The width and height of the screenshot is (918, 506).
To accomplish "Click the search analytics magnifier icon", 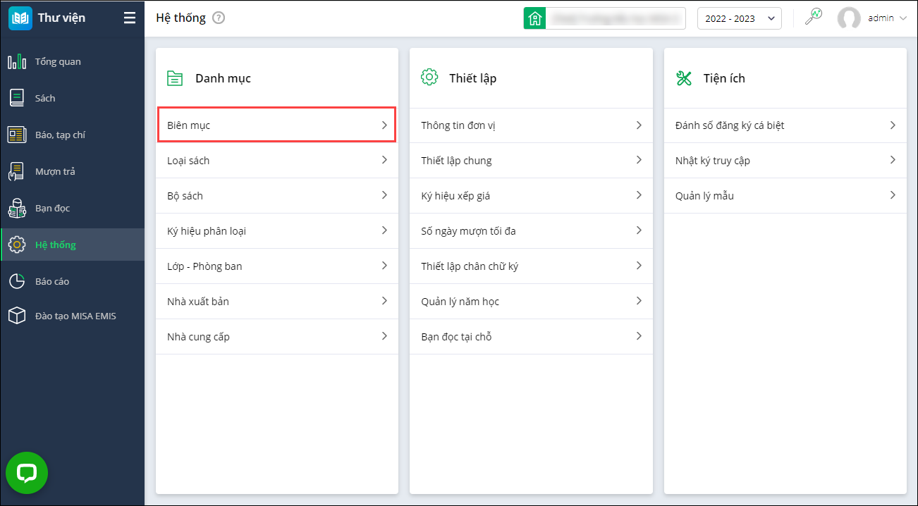I will click(x=814, y=18).
